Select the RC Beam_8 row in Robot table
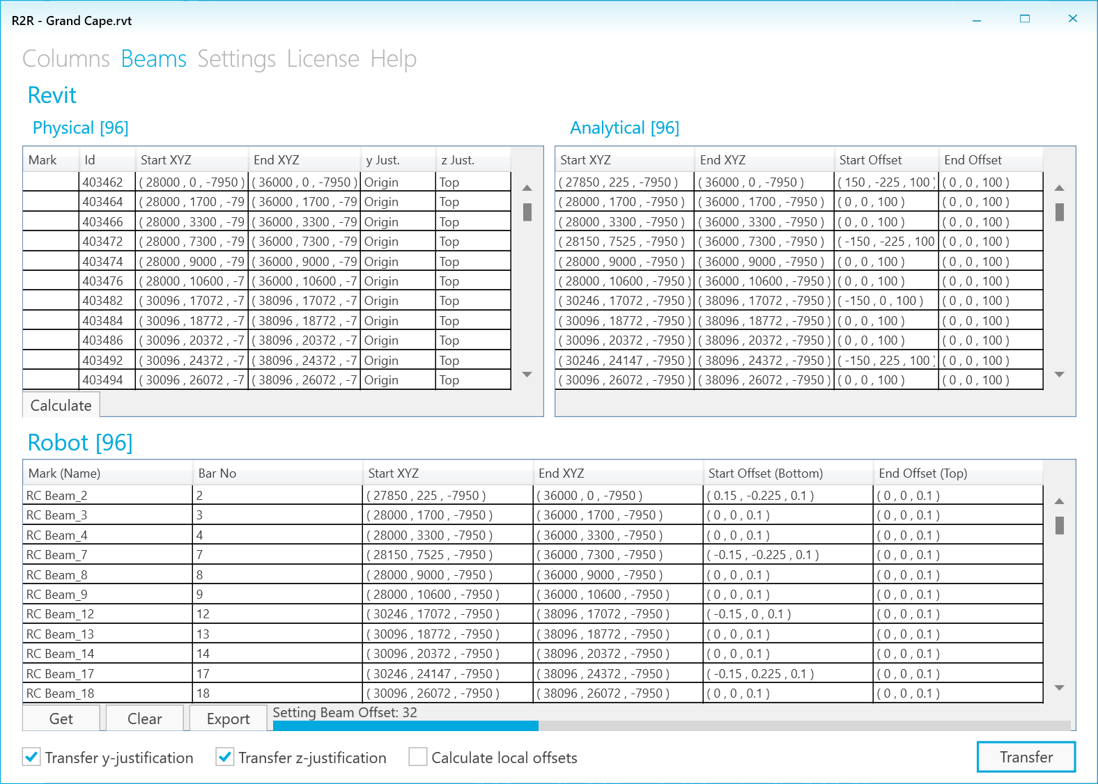1098x784 pixels. click(x=533, y=574)
